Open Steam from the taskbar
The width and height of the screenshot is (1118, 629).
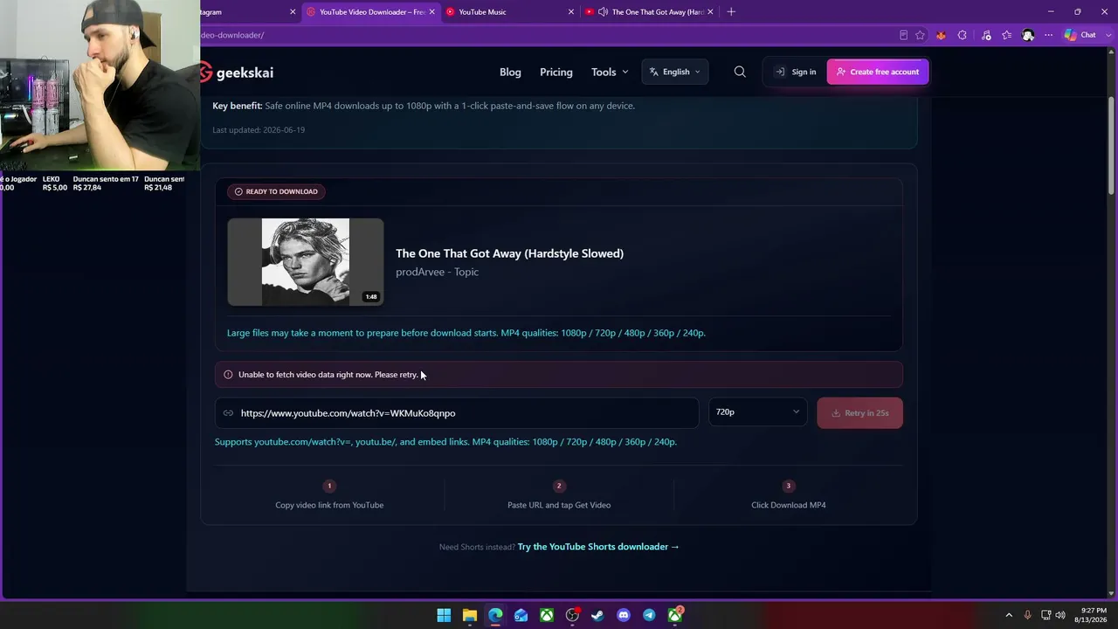(597, 615)
